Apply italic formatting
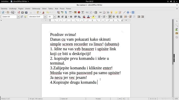 62,17
